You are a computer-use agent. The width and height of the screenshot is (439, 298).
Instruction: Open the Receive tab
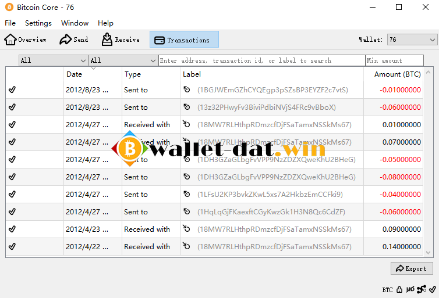121,40
